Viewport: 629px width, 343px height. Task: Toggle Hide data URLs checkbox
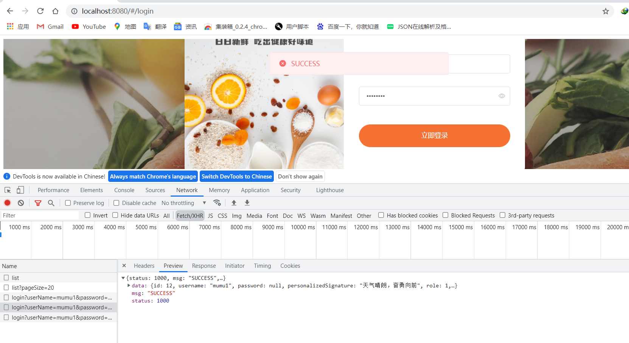click(x=115, y=215)
